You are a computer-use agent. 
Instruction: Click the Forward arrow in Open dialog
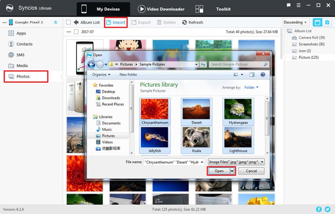(x=100, y=64)
